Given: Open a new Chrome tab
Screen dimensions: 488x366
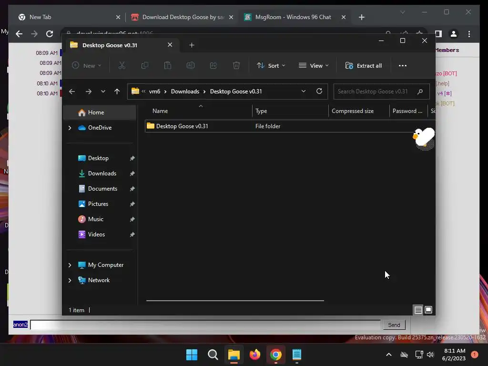Looking at the screenshot, I should pyautogui.click(x=361, y=17).
